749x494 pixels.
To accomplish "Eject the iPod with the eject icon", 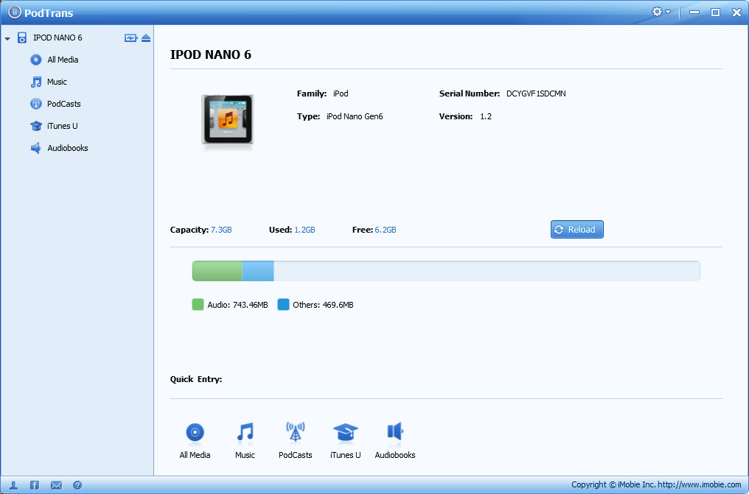I will coord(146,38).
